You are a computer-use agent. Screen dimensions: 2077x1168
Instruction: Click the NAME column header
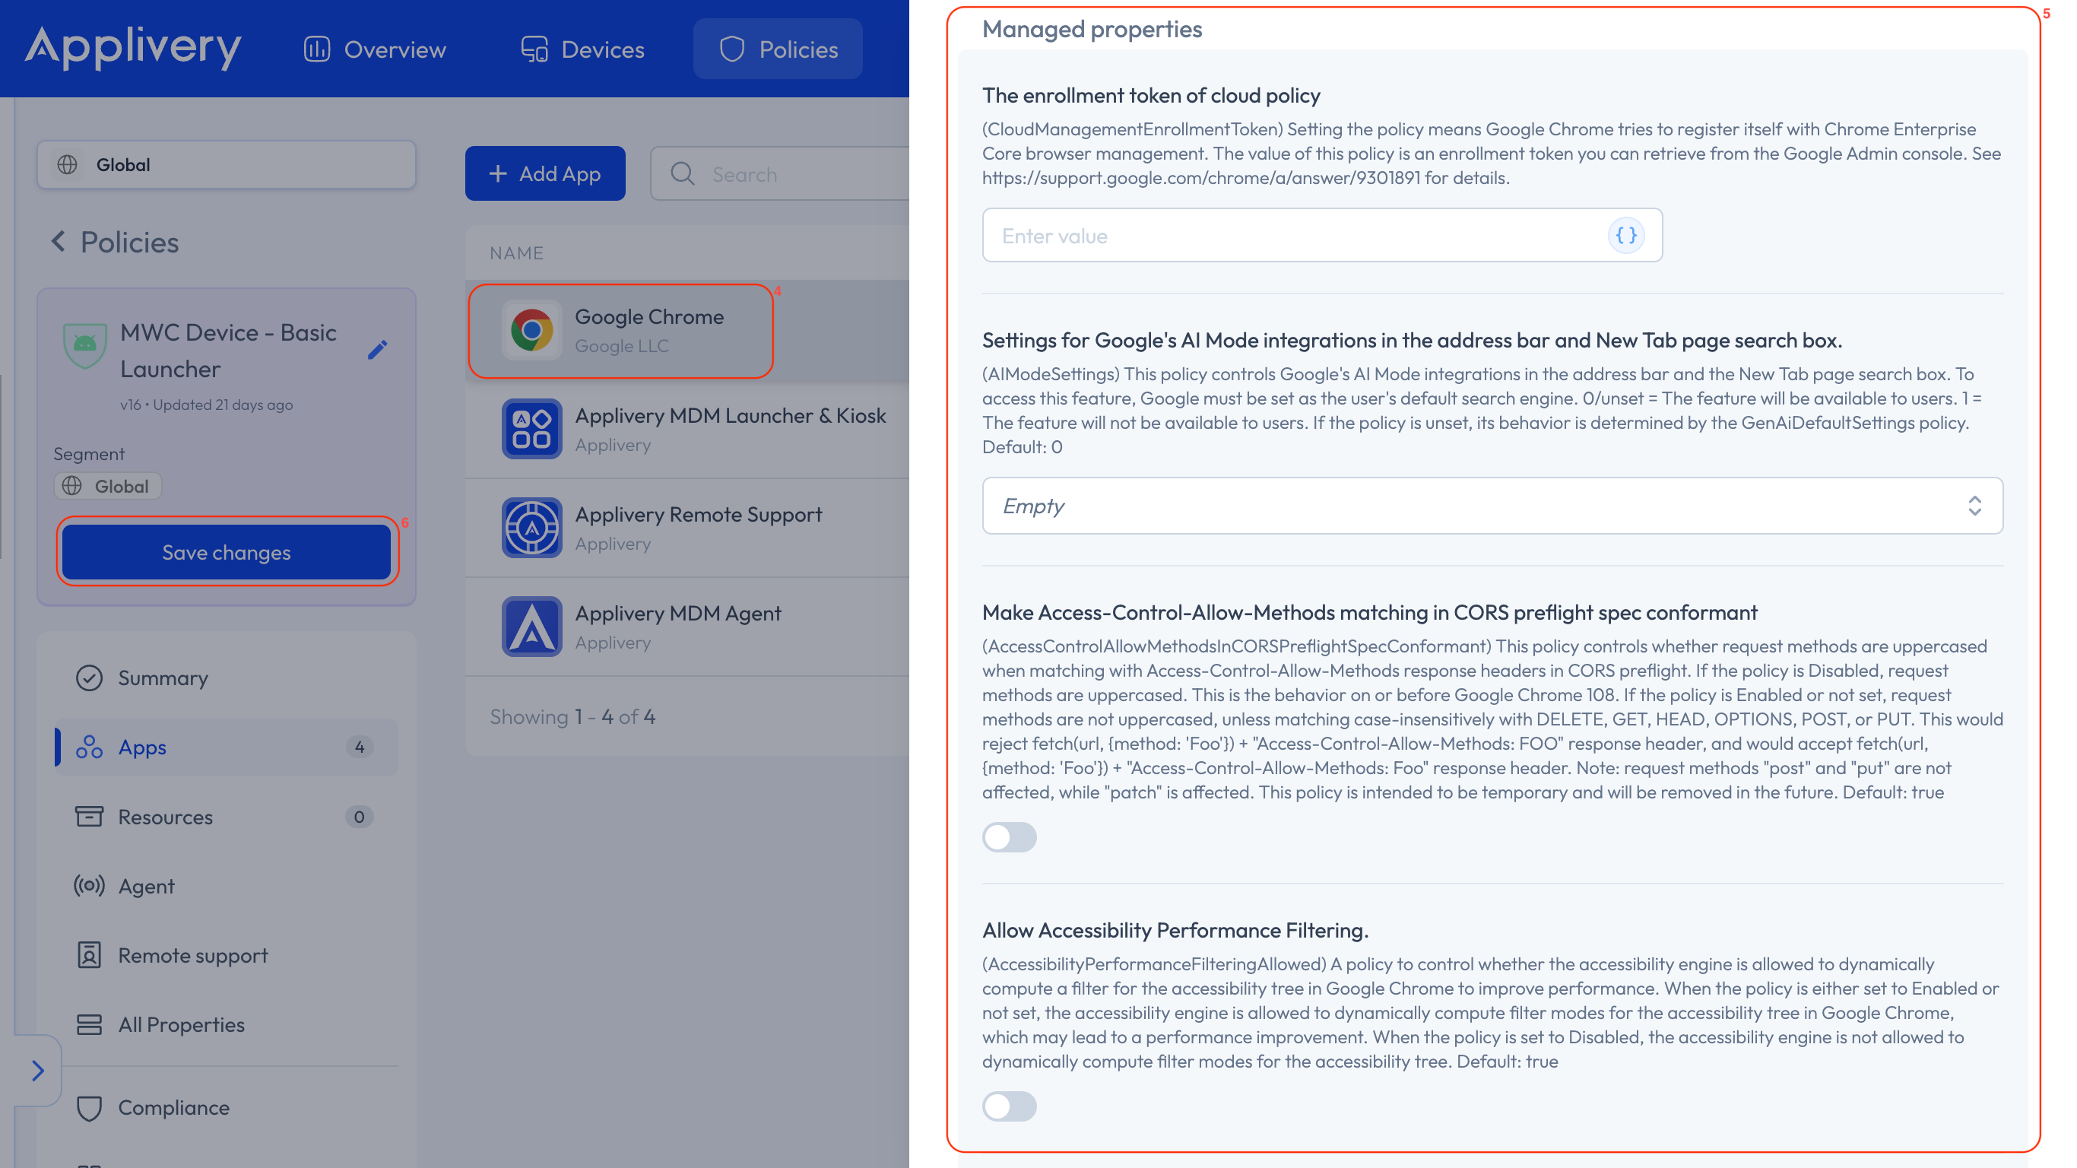point(517,253)
